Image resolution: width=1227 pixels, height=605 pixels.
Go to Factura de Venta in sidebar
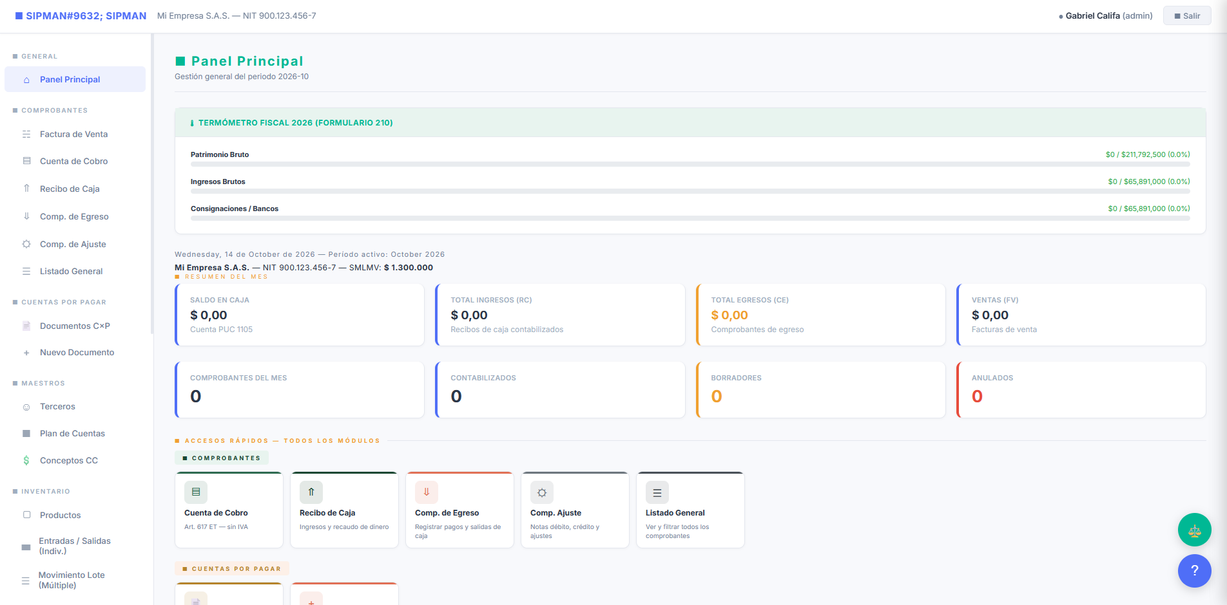[75, 134]
